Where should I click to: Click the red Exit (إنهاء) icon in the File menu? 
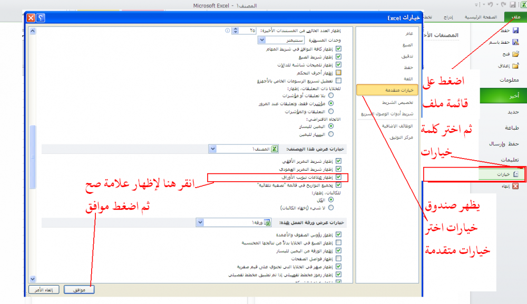tap(515, 186)
